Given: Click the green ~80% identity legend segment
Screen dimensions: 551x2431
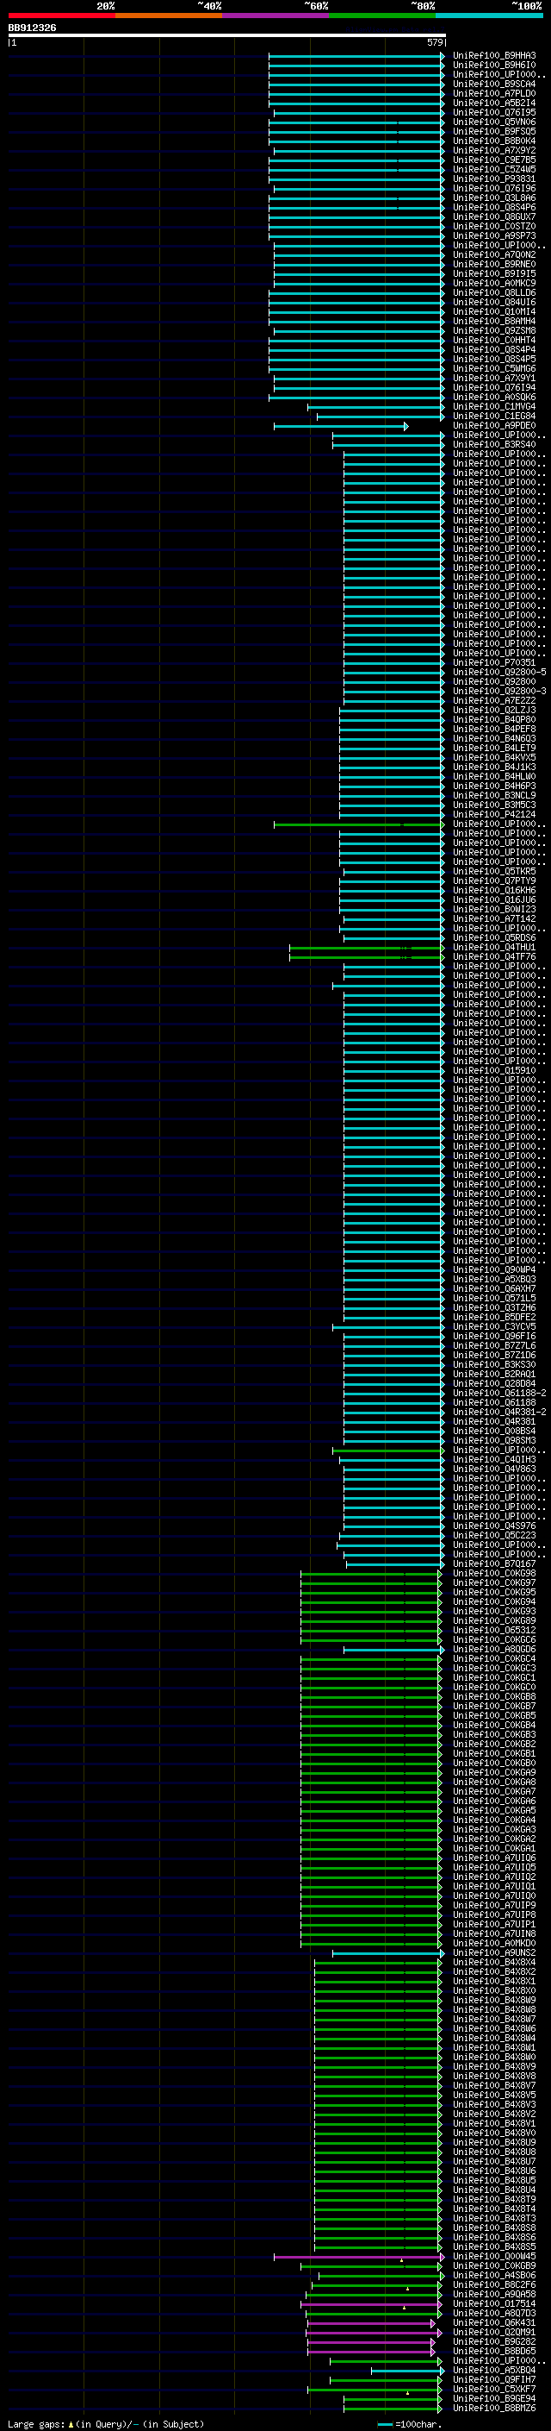Looking at the screenshot, I should [382, 16].
